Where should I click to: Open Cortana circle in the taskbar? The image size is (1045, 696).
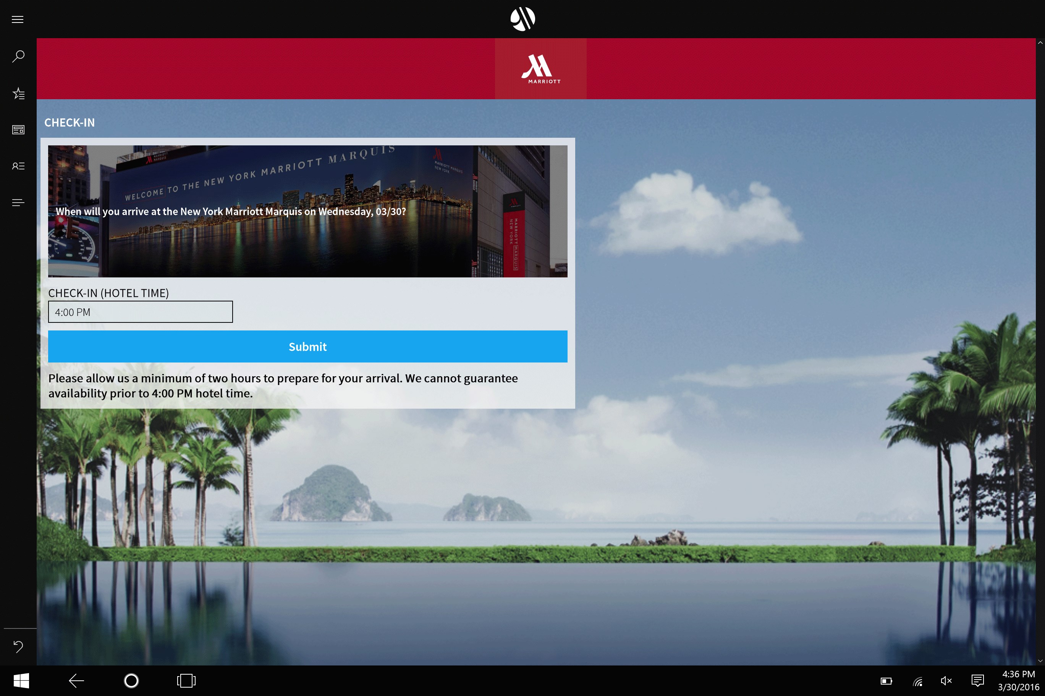131,680
